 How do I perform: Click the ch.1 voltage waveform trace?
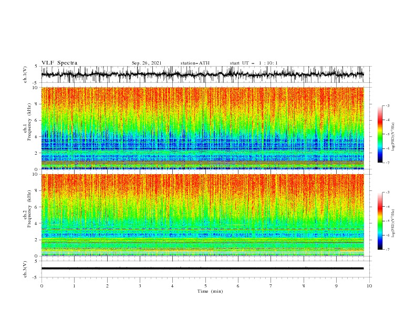coord(203,74)
